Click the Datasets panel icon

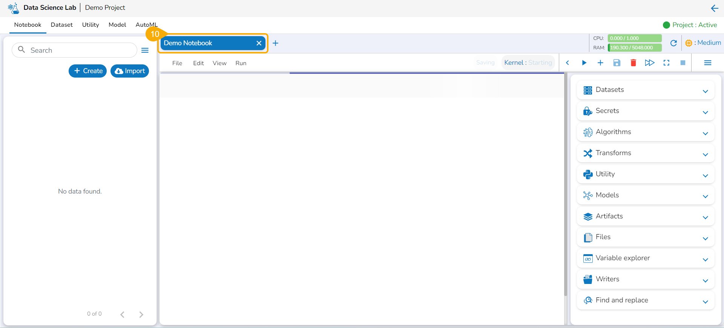(x=588, y=90)
